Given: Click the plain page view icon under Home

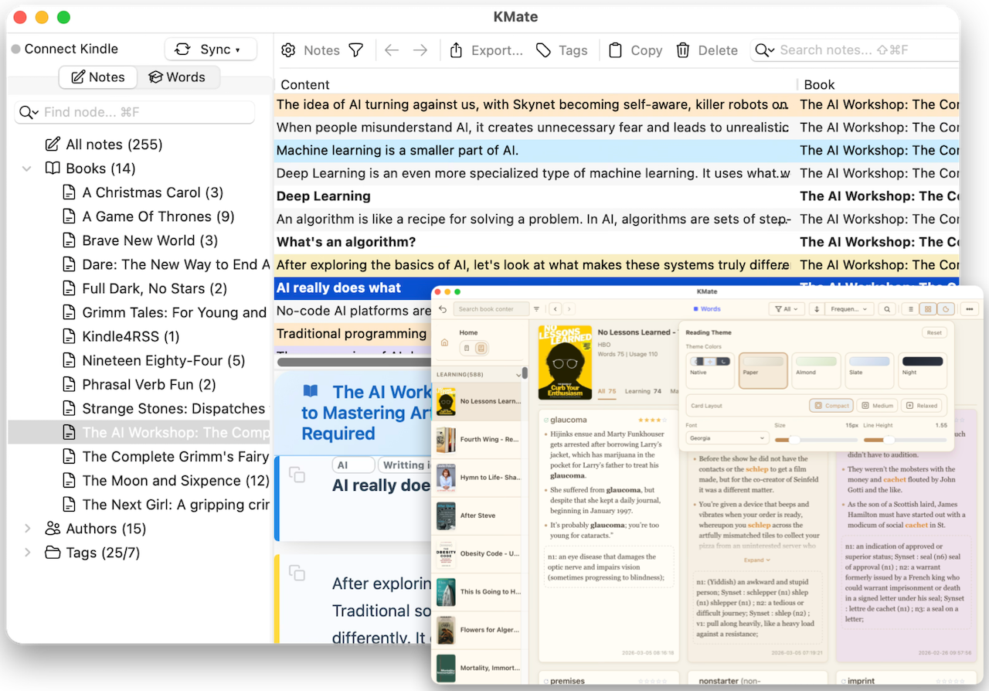Looking at the screenshot, I should click(467, 349).
